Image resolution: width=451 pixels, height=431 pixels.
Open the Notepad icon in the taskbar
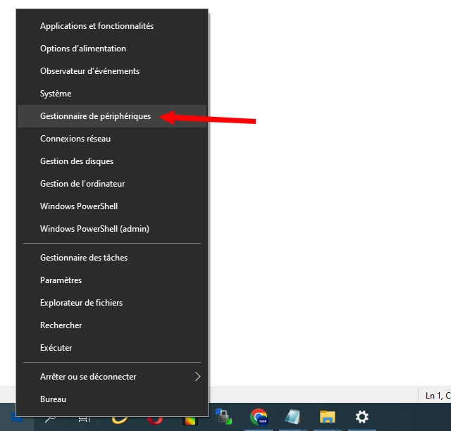292,417
